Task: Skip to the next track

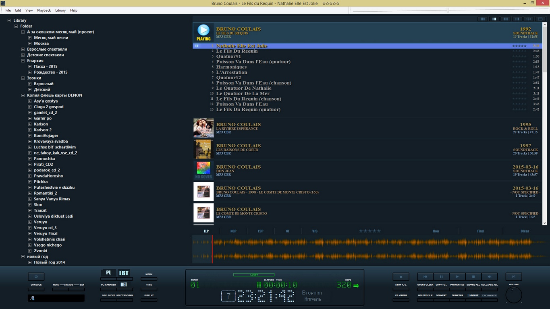Action: click(490, 277)
